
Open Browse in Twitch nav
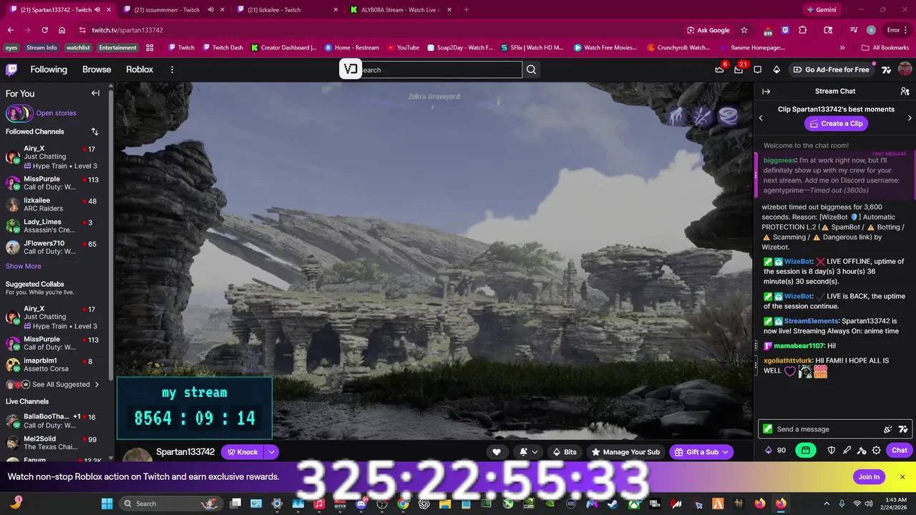(97, 69)
